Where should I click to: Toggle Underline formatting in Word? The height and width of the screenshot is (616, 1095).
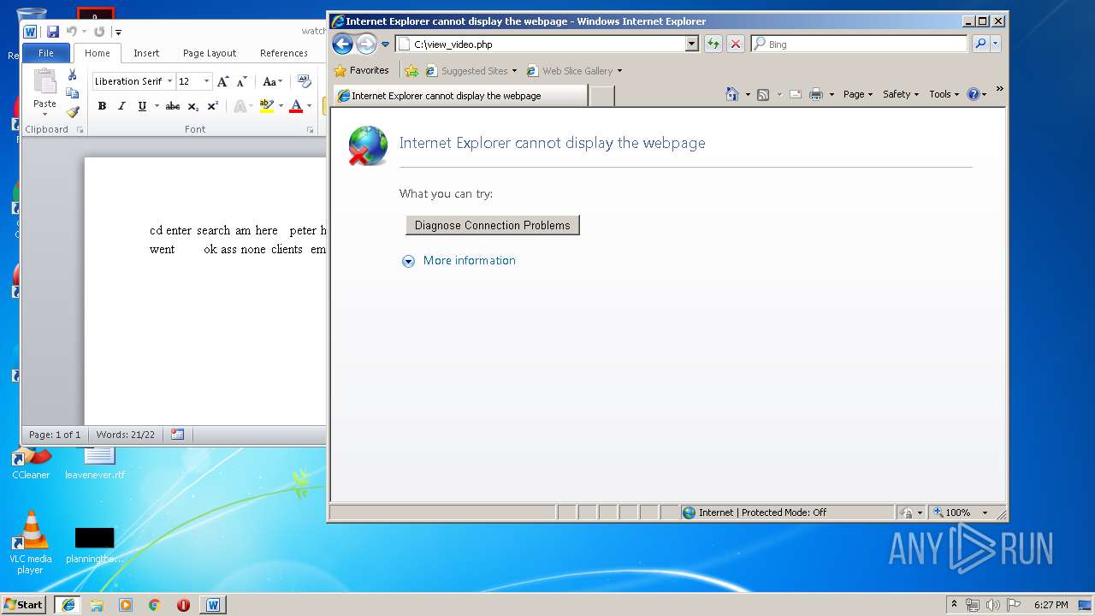tap(142, 106)
